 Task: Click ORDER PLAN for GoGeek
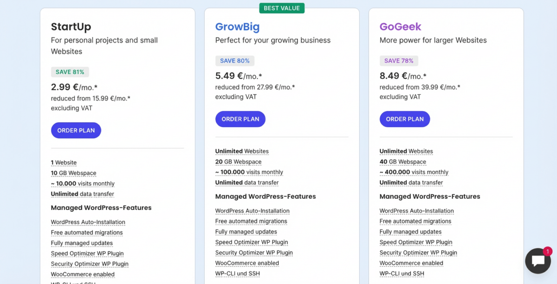click(x=405, y=119)
